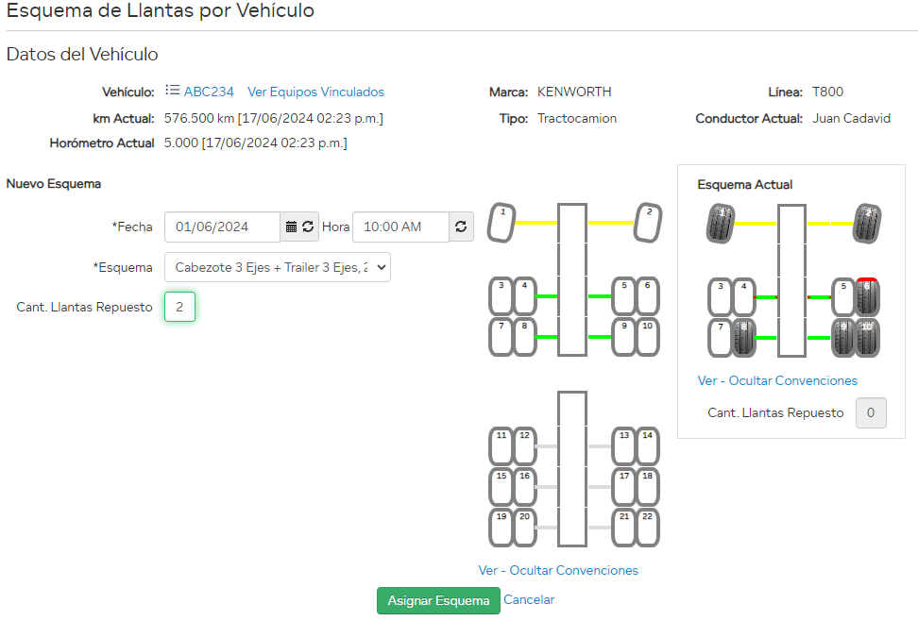Select mounted tire 8 in Esquema Actual

point(745,338)
